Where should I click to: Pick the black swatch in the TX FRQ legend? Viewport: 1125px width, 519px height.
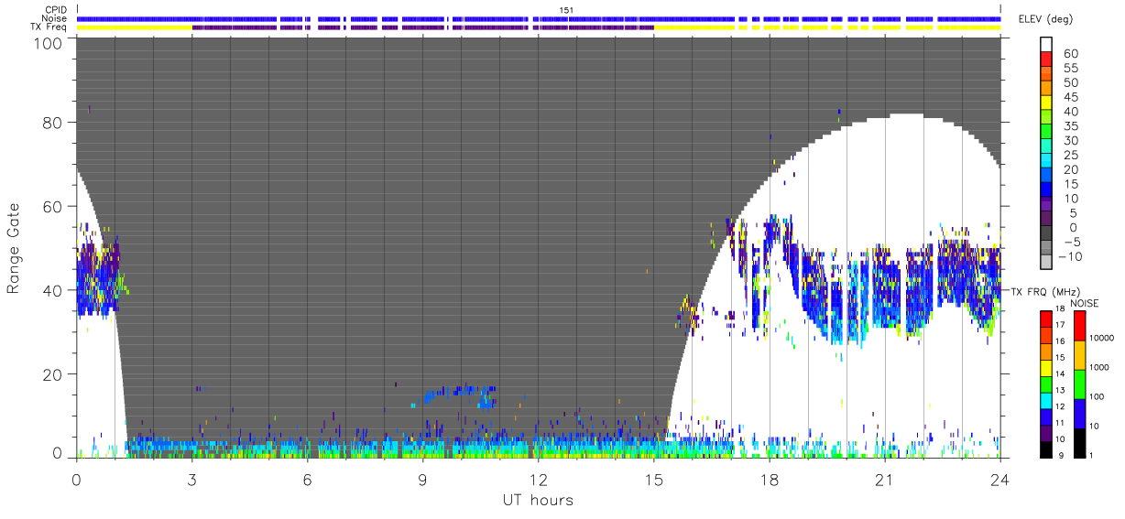(x=1046, y=449)
